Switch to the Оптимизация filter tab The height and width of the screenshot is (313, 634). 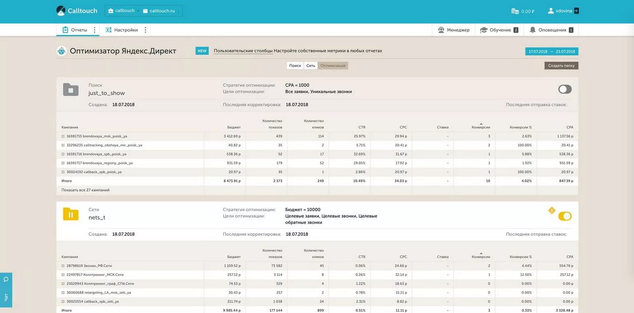[x=333, y=66]
